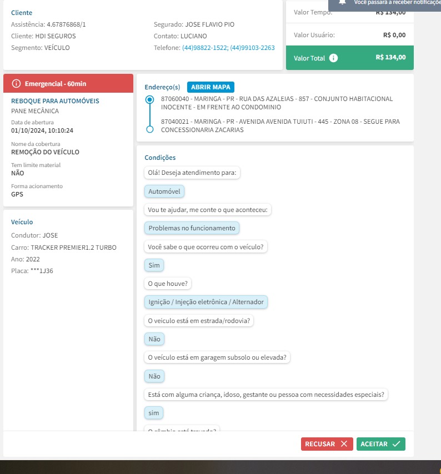
Task: Click the notification bell icon
Action: [x=343, y=2]
